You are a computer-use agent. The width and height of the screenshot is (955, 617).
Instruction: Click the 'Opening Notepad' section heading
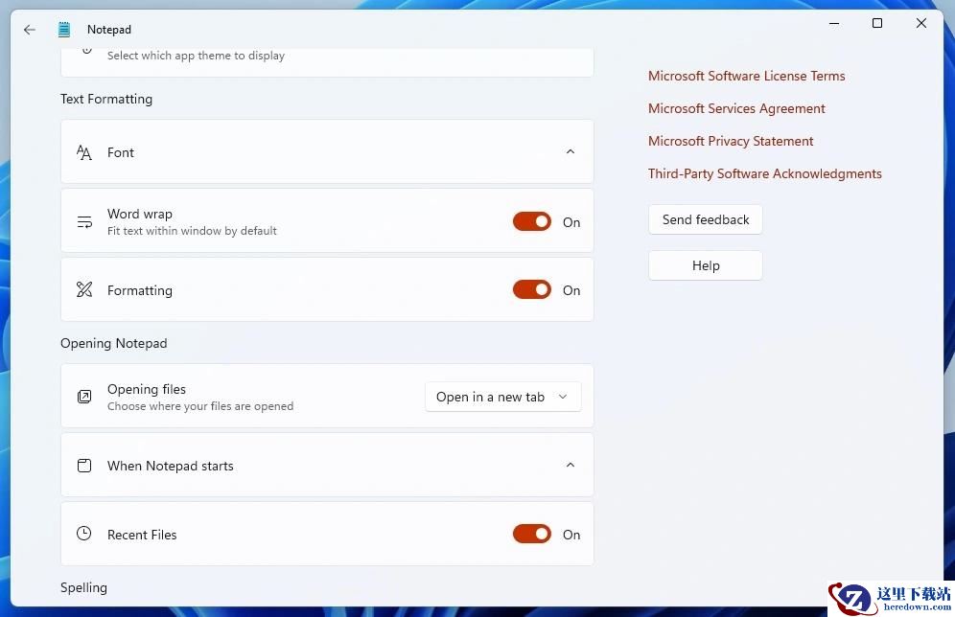tap(113, 343)
